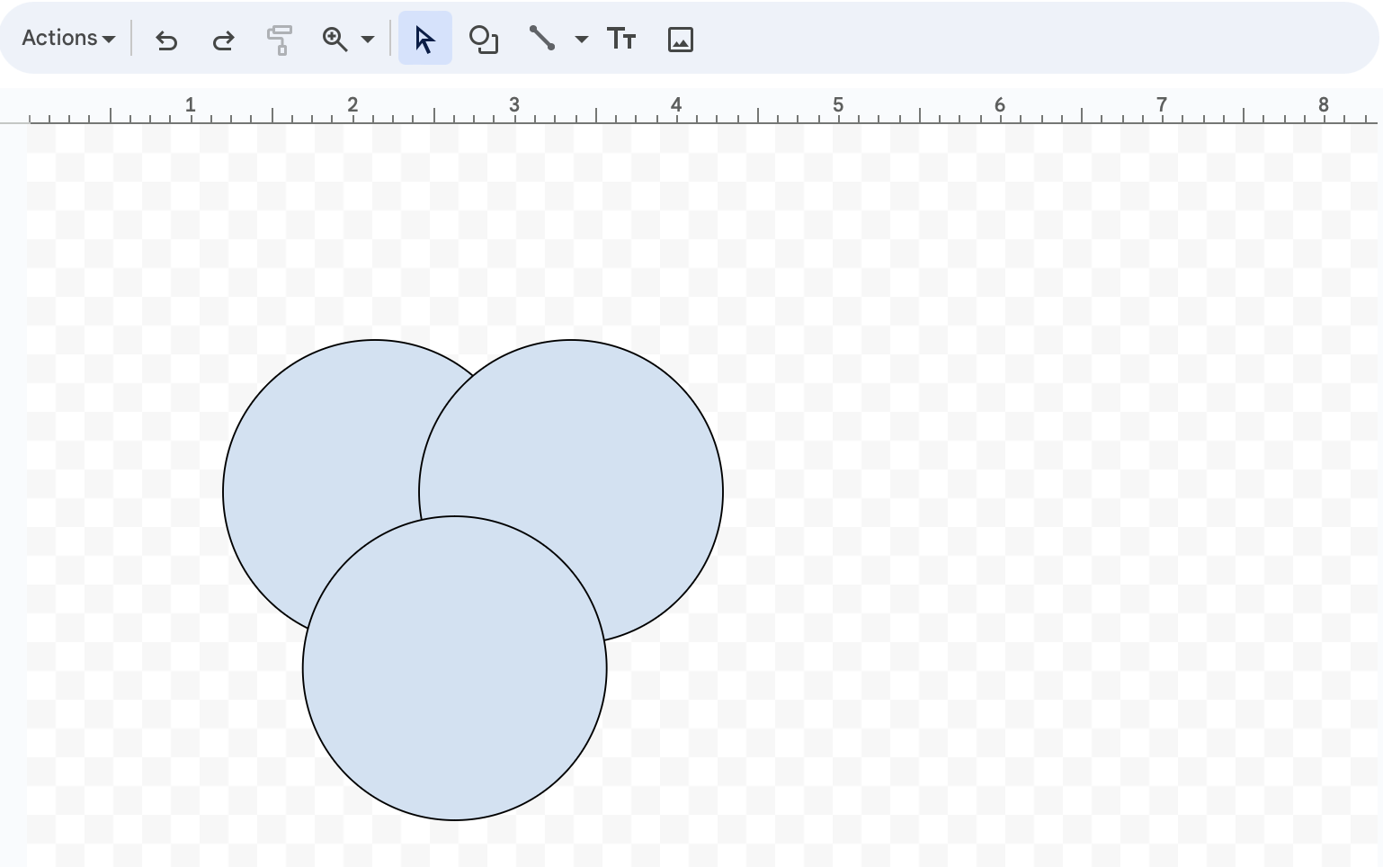Activate the Select cursor tool
The image size is (1383, 867).
pos(424,39)
